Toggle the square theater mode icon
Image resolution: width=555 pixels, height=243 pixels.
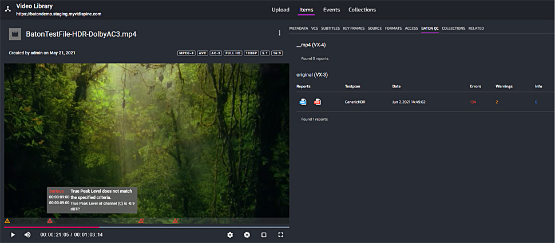click(x=264, y=234)
